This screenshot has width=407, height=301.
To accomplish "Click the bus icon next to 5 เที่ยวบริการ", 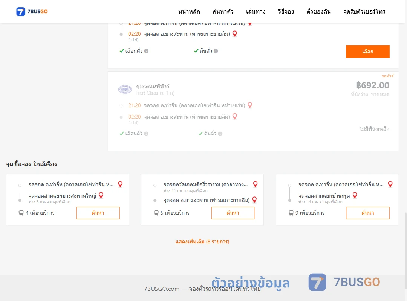I will 156,213.
